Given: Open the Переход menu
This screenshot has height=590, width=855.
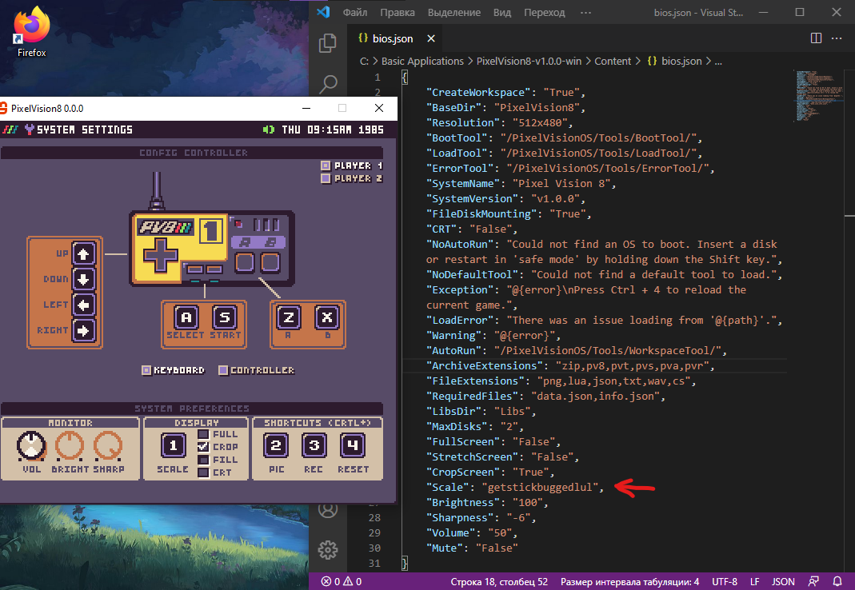Looking at the screenshot, I should pos(544,12).
